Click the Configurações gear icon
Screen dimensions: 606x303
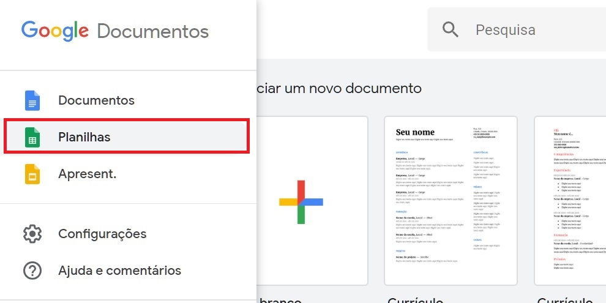click(32, 234)
